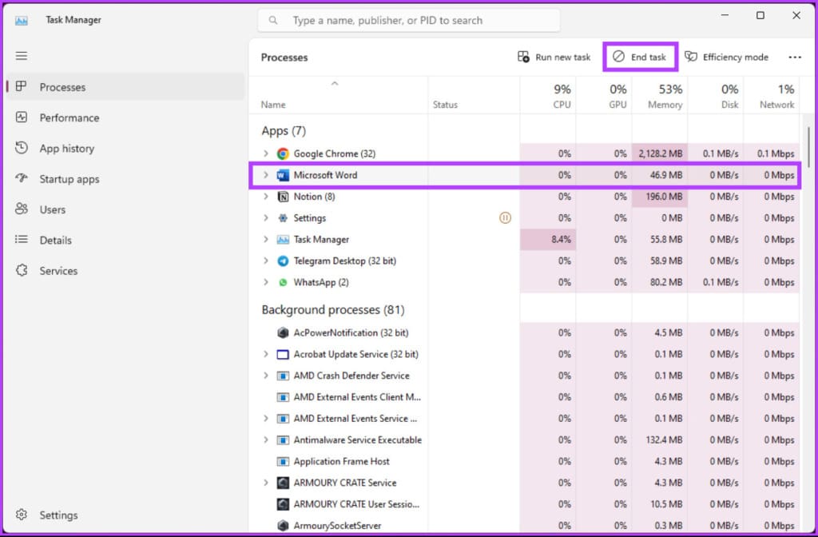The height and width of the screenshot is (537, 818).
Task: Expand the Settings process group
Action: coord(265,218)
